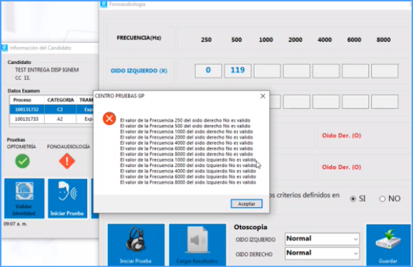Click category cell A2
413x267 pixels.
pos(60,119)
